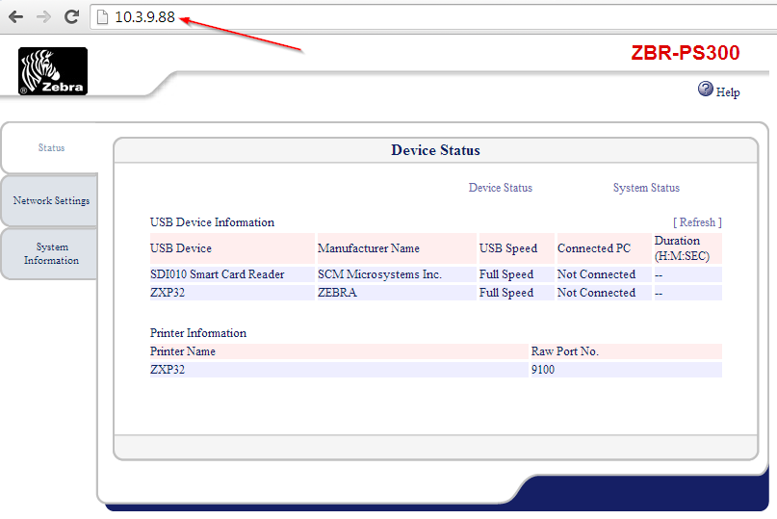Click the Zebra logo

52,71
